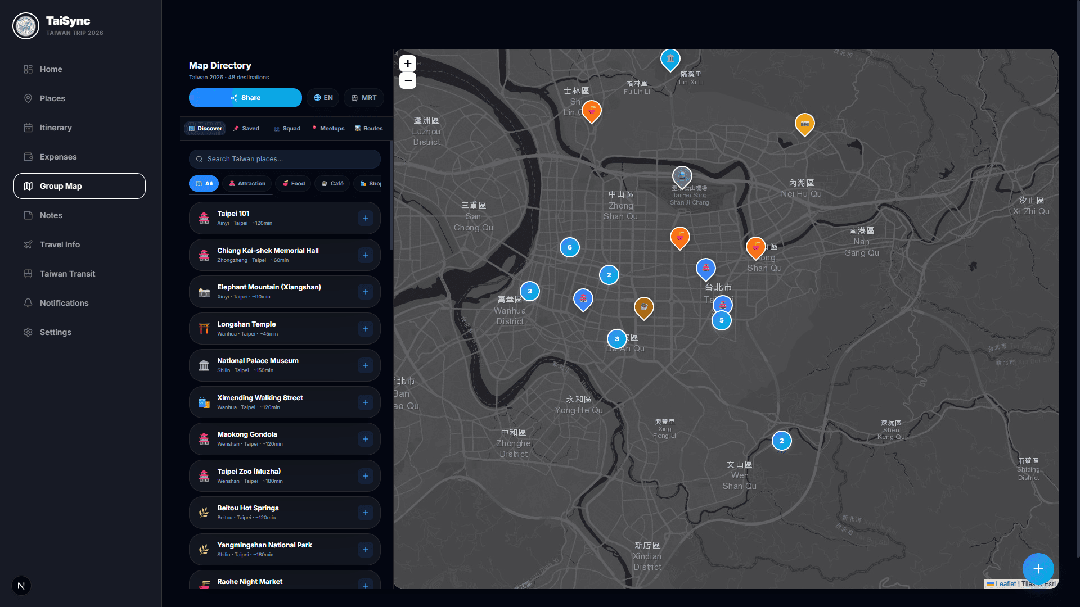Select Group Map in sidebar
1080x607 pixels.
point(79,186)
